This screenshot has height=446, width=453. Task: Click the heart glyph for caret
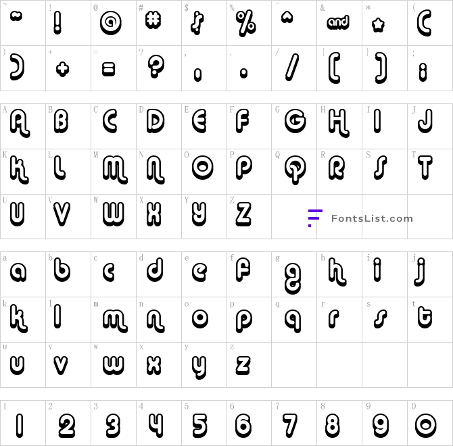287,18
